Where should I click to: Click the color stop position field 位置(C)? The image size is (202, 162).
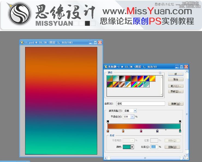[154, 147]
